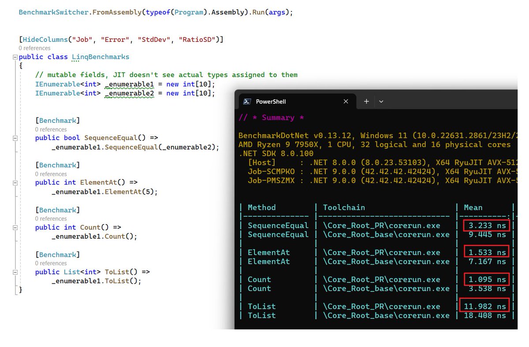Image resolution: width=529 pixels, height=347 pixels.
Task: Click the PowerShell icon on the terminal tab
Action: pos(248,101)
